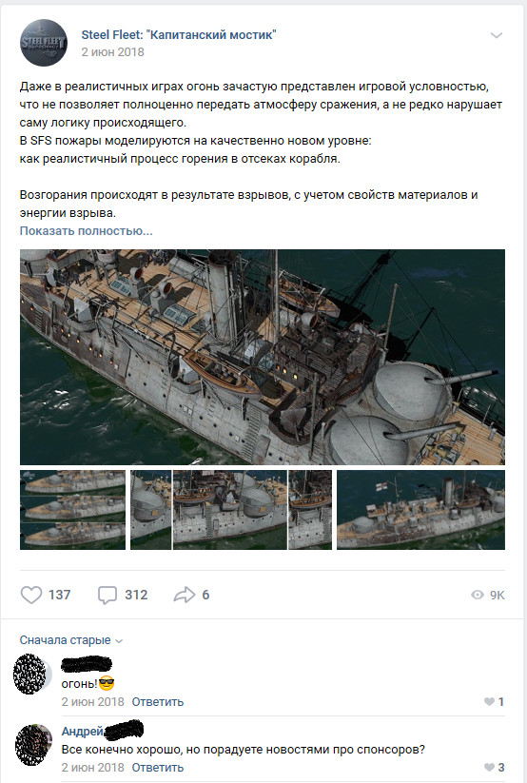Open Андрей's profile name link

83,731
